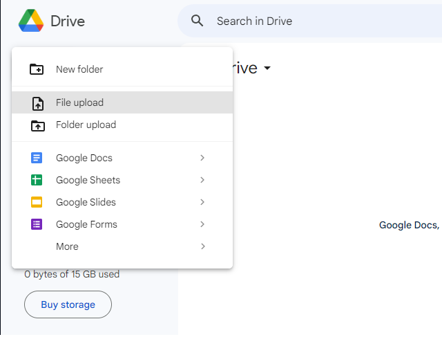Click the Buy storage button
This screenshot has width=442, height=337.
(x=68, y=304)
